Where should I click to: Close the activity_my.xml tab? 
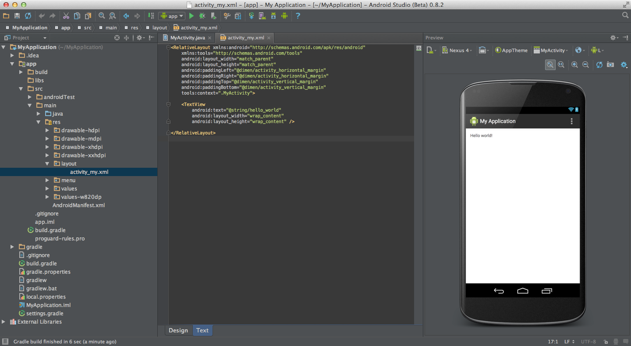269,38
